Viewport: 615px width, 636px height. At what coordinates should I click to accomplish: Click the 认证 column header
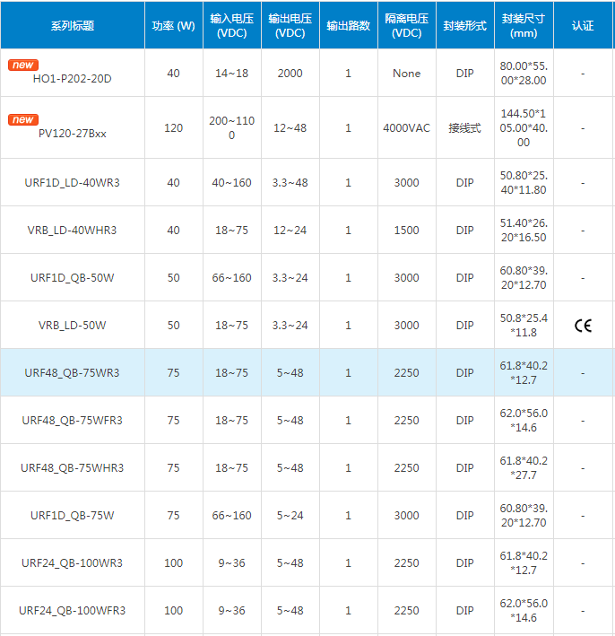coord(583,26)
